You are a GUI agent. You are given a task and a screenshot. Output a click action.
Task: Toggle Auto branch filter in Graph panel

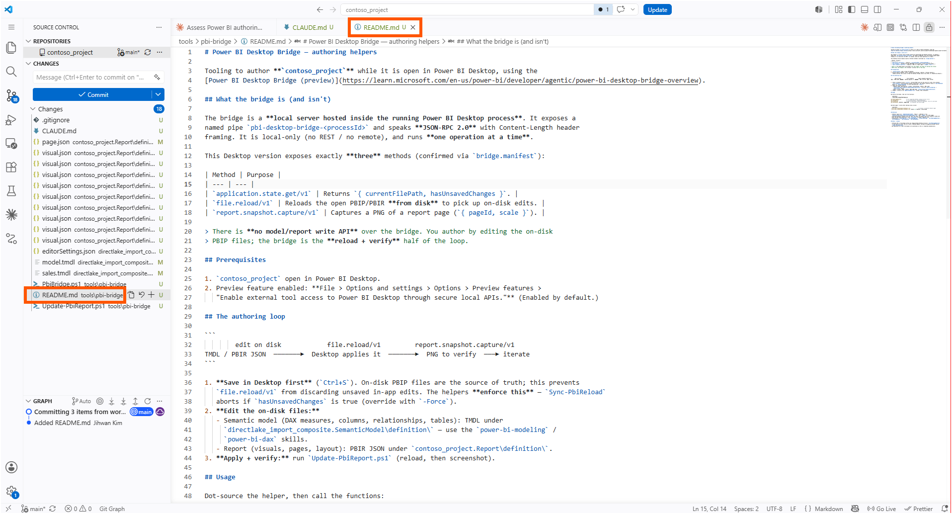pyautogui.click(x=81, y=401)
